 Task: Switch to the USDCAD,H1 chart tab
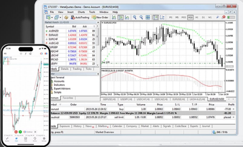(x=161, y=99)
